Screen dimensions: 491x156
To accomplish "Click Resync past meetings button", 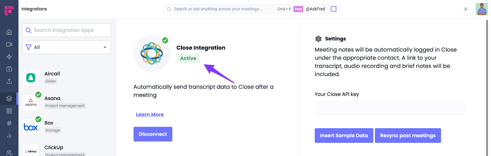I will click(x=408, y=135).
